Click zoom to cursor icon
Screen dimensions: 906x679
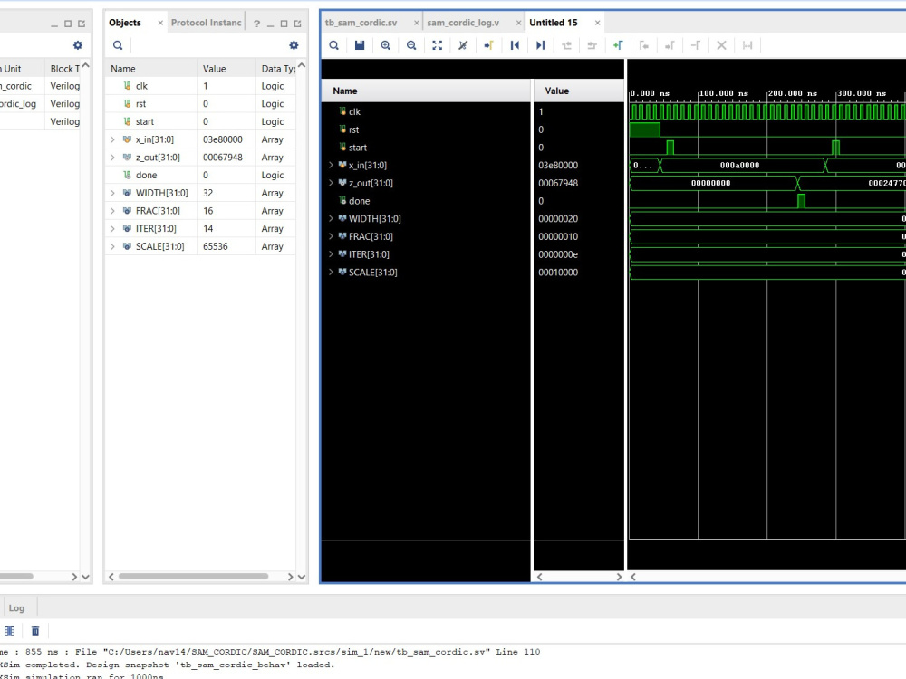[463, 45]
